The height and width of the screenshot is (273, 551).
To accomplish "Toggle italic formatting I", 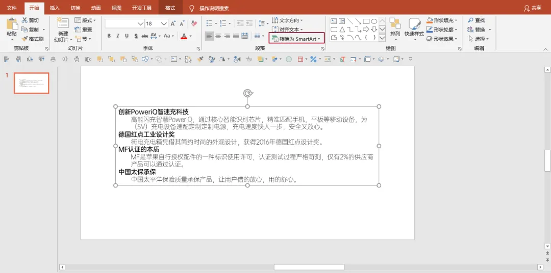I will coord(118,36).
